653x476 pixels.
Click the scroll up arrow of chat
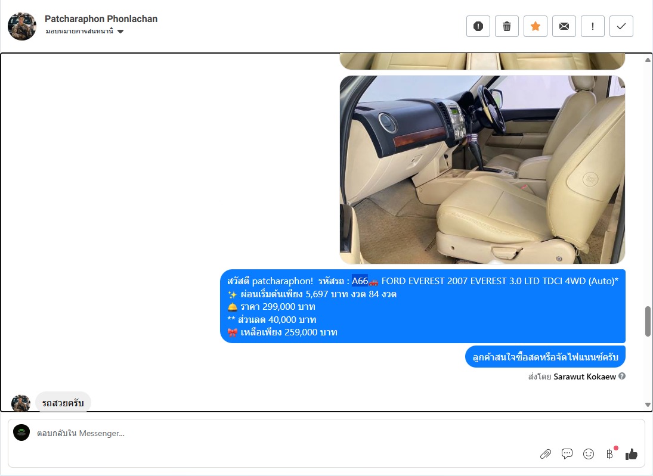tap(648, 60)
